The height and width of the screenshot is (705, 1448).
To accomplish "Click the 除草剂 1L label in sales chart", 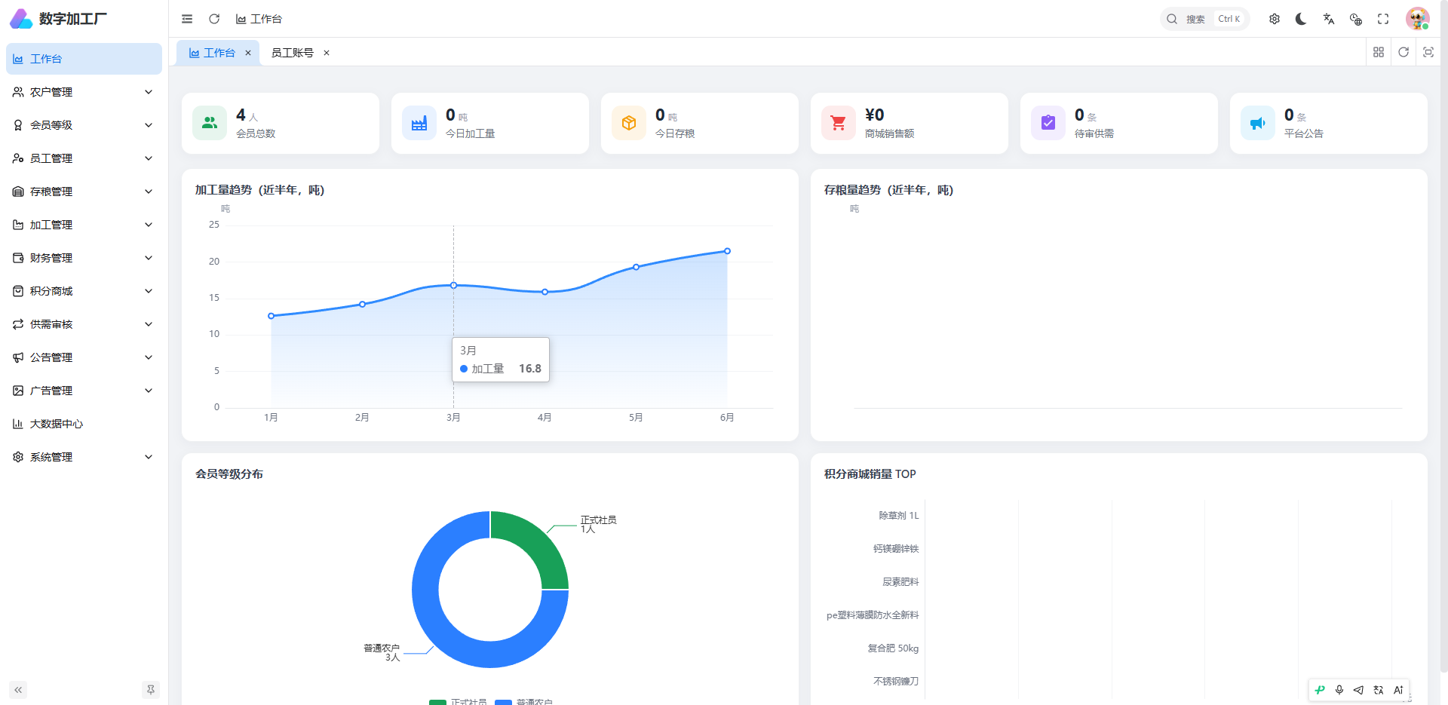I will [x=898, y=516].
